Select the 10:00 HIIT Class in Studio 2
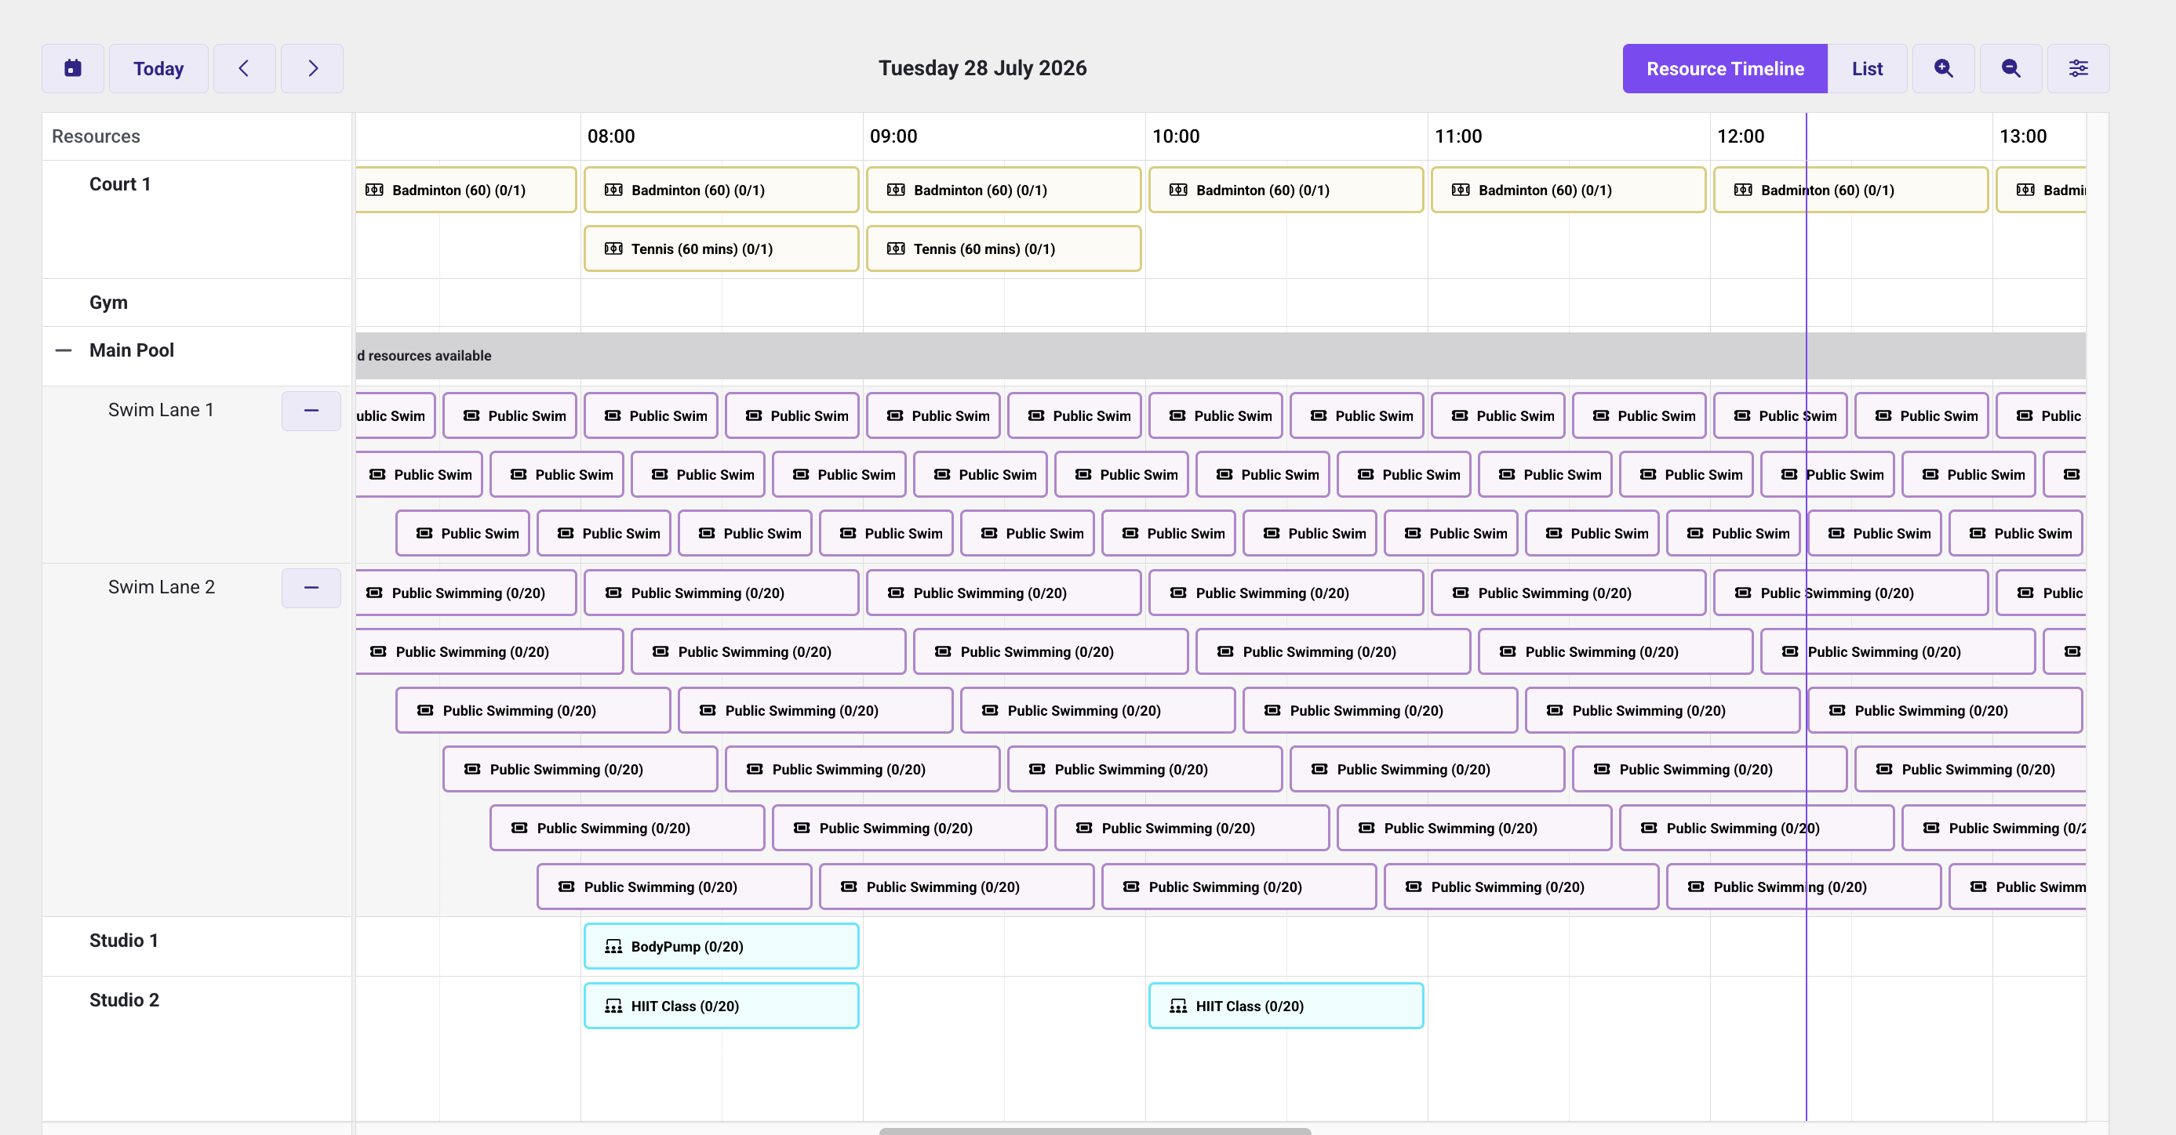Image resolution: width=2176 pixels, height=1135 pixels. coord(1286,1006)
